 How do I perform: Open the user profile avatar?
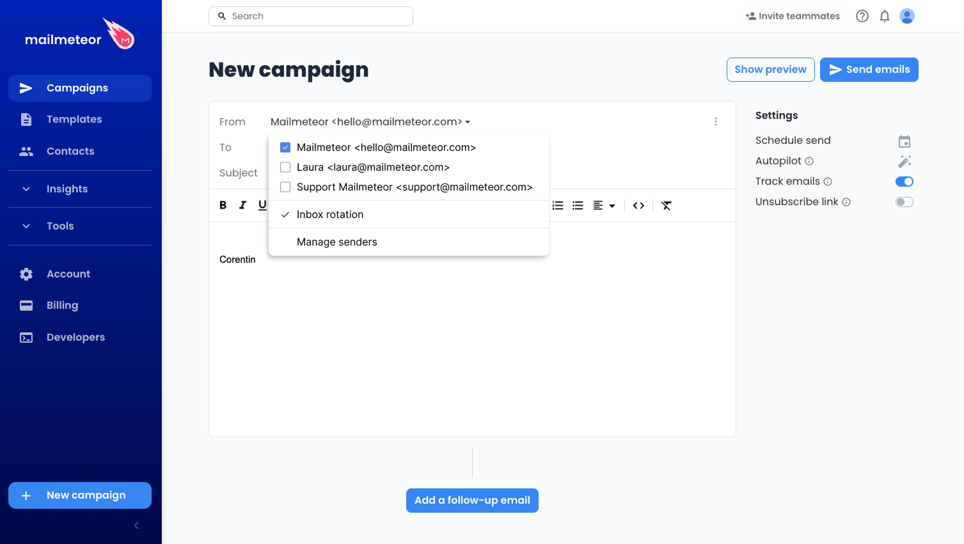point(907,16)
